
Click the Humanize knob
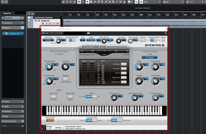65,67
